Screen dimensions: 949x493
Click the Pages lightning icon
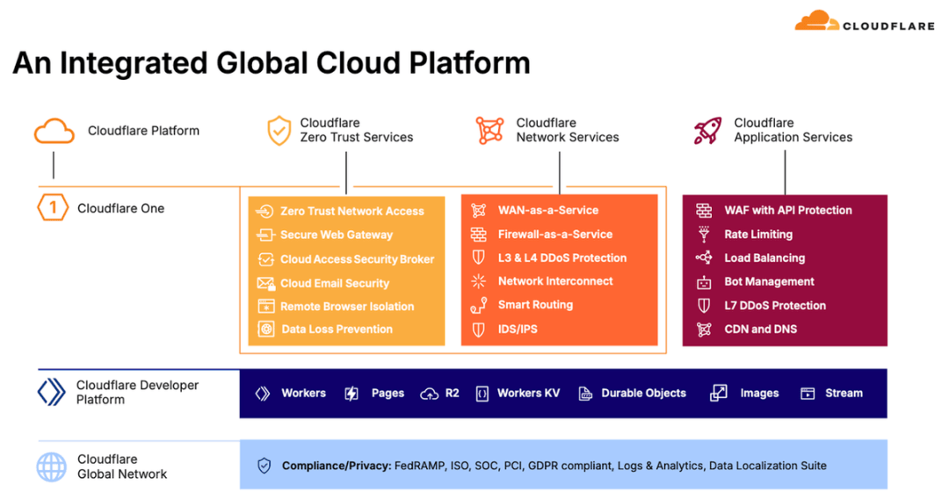(351, 394)
